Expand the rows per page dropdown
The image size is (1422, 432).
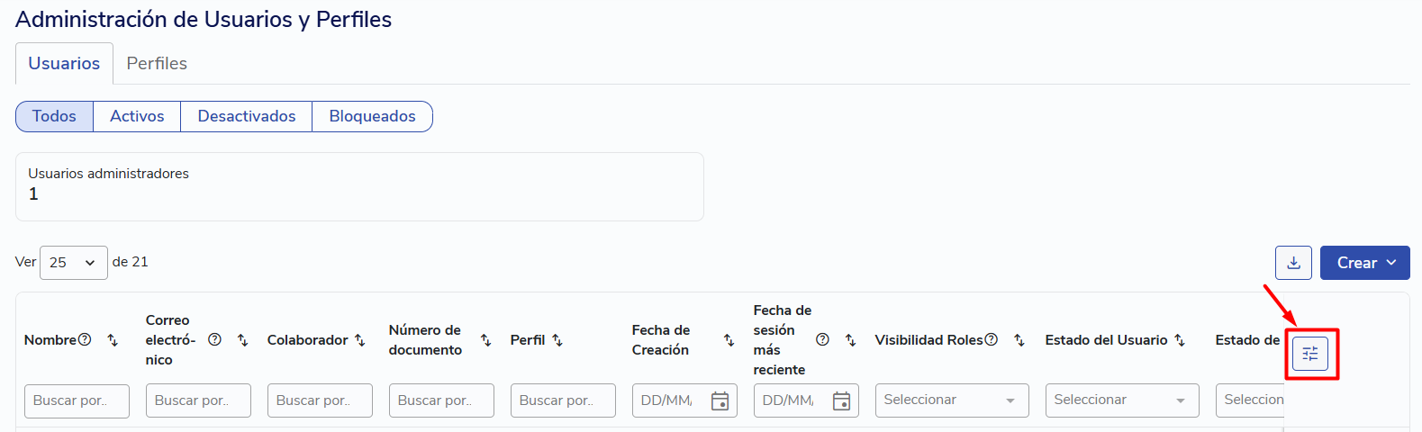(x=74, y=263)
